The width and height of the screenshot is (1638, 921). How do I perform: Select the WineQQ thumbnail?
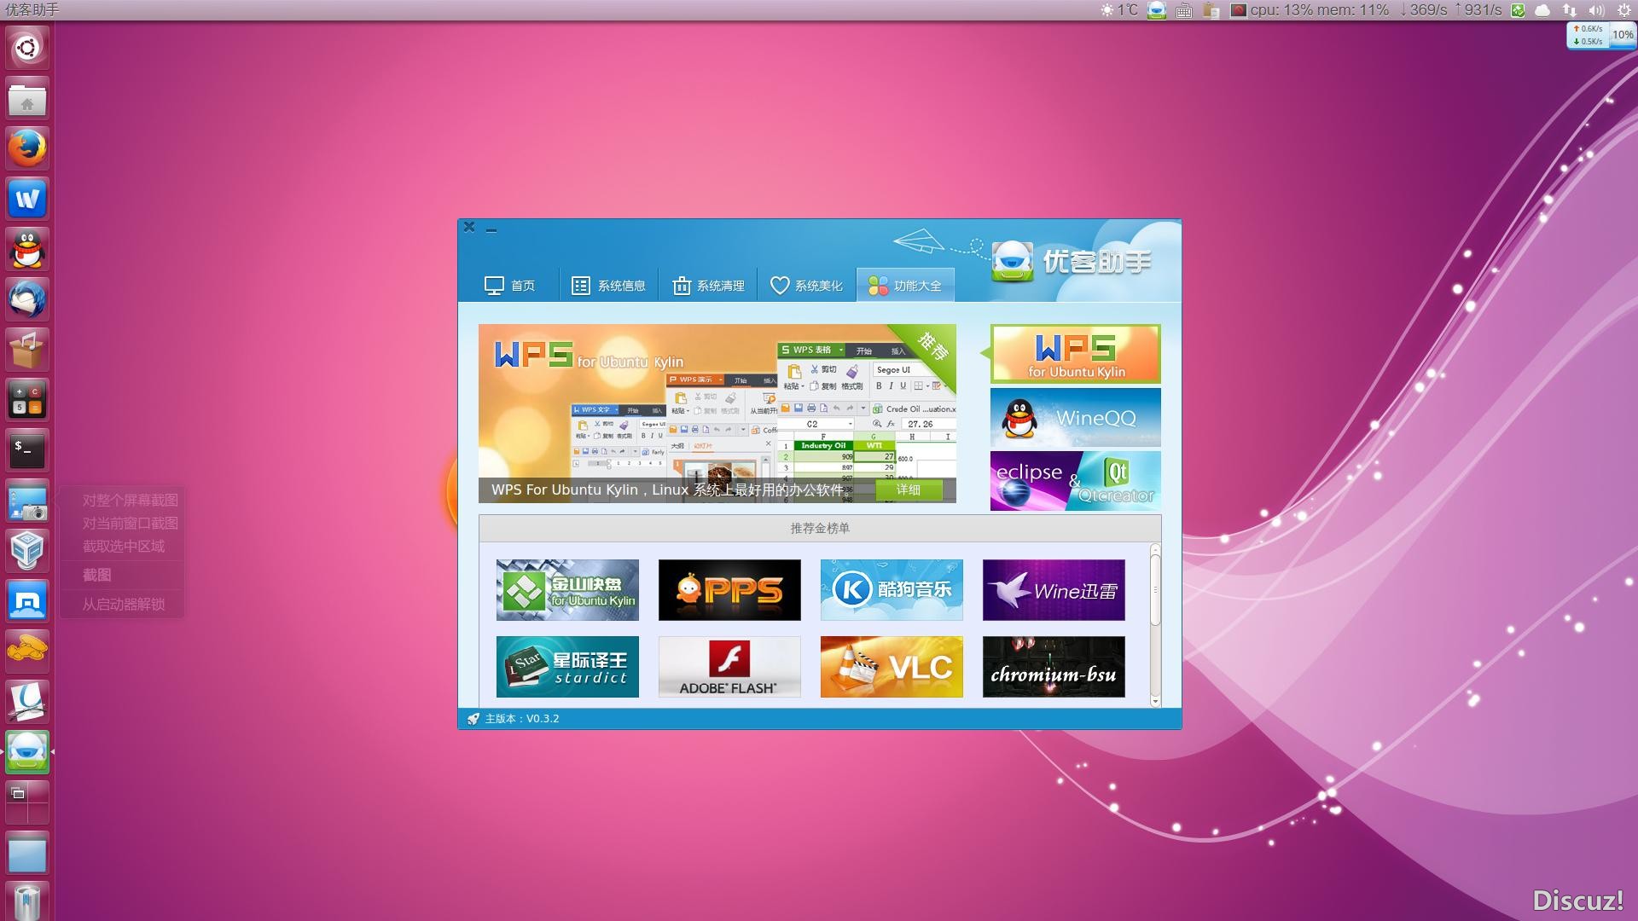tap(1075, 418)
